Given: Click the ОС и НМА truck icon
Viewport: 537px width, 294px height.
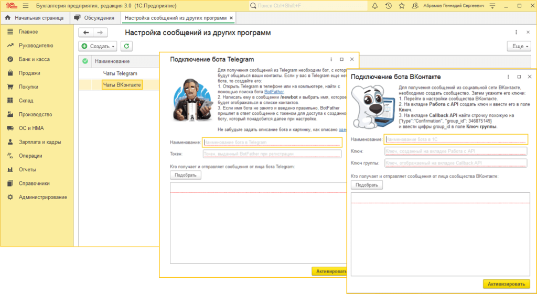Looking at the screenshot, I should pyautogui.click(x=10, y=128).
